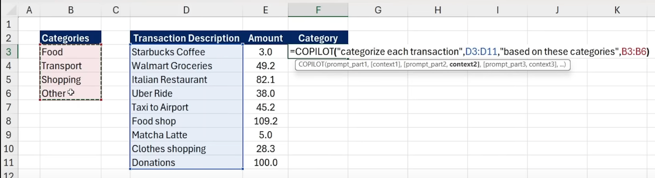Select row 5 header
The image size is (655, 178).
point(9,80)
